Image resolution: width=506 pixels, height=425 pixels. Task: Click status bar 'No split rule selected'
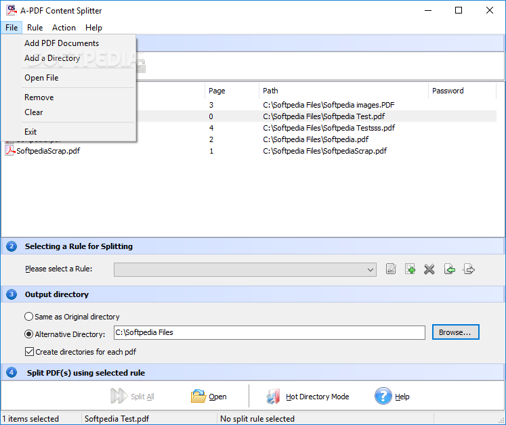pyautogui.click(x=257, y=418)
